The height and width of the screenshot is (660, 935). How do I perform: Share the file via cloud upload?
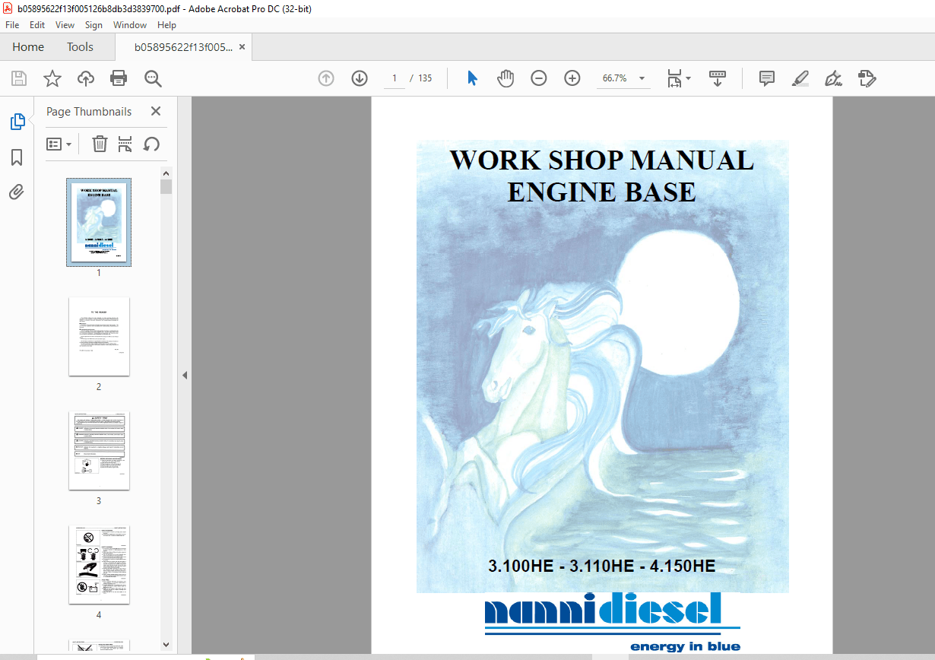(85, 78)
